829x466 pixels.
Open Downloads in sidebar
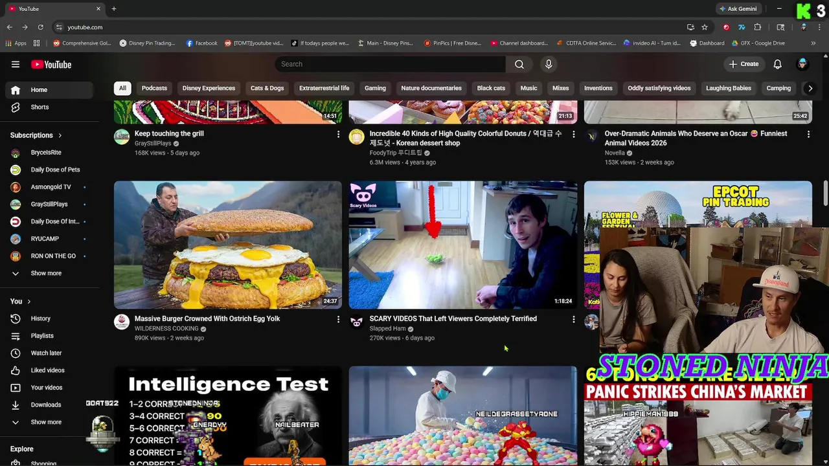coord(49,405)
